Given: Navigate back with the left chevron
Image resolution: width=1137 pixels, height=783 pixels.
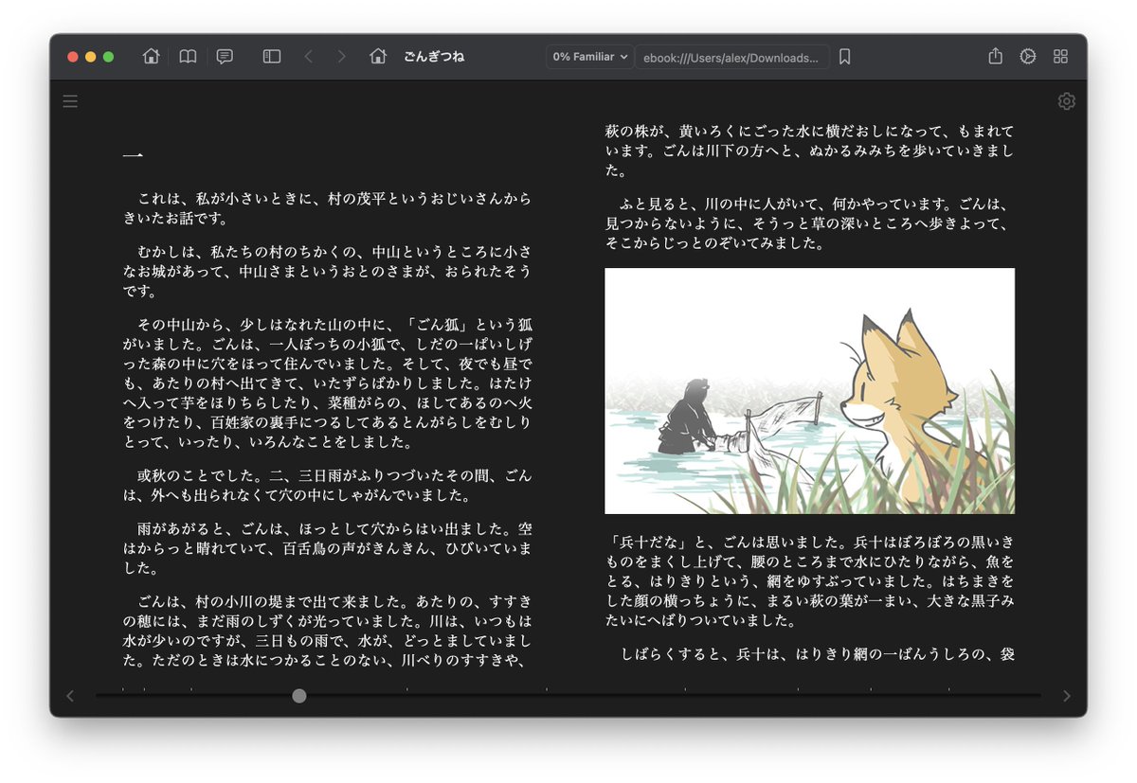Looking at the screenshot, I should coord(310,56).
